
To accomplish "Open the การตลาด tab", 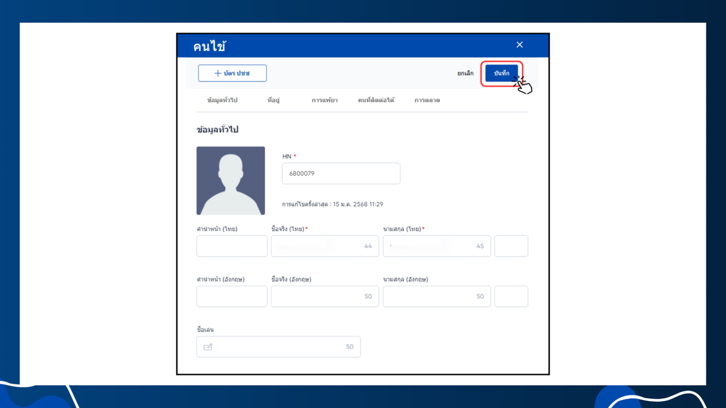I will point(427,100).
